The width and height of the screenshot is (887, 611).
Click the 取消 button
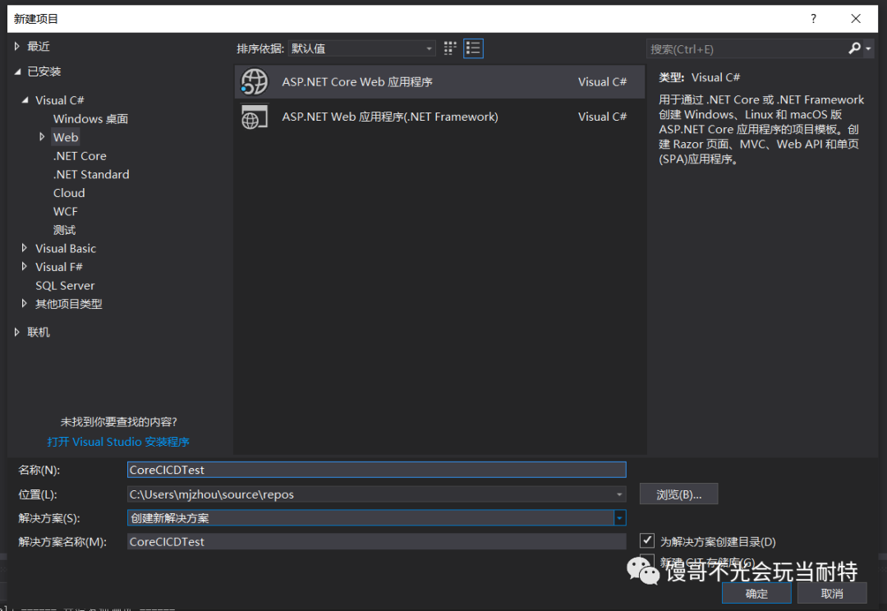[831, 594]
